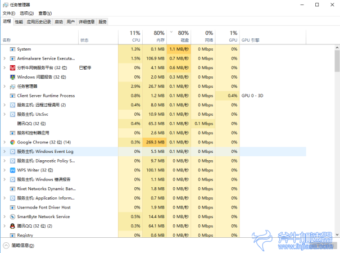Click the 服务和控制器应用 icon
This screenshot has width=340, height=253.
(12, 133)
